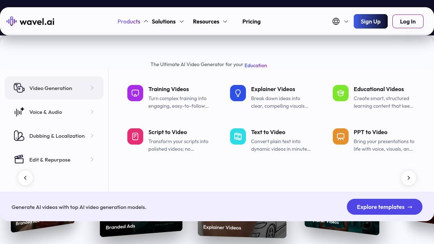434x244 pixels.
Task: Open the PPT to Video orange icon
Action: point(341,136)
